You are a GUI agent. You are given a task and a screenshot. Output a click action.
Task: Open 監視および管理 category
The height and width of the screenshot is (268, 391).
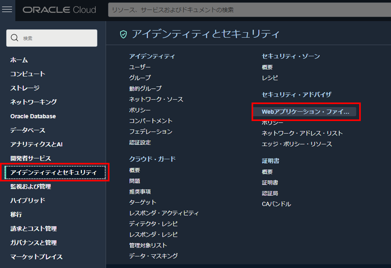(30, 186)
